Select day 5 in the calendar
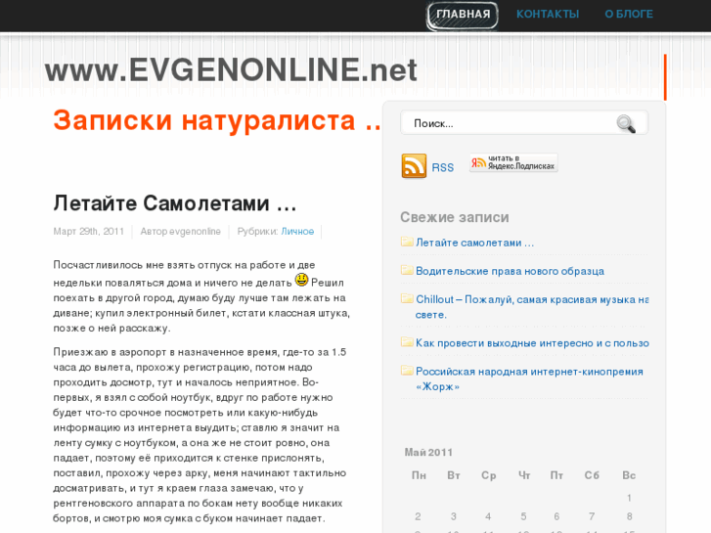Screen dimensions: 711x533 coord(523,516)
